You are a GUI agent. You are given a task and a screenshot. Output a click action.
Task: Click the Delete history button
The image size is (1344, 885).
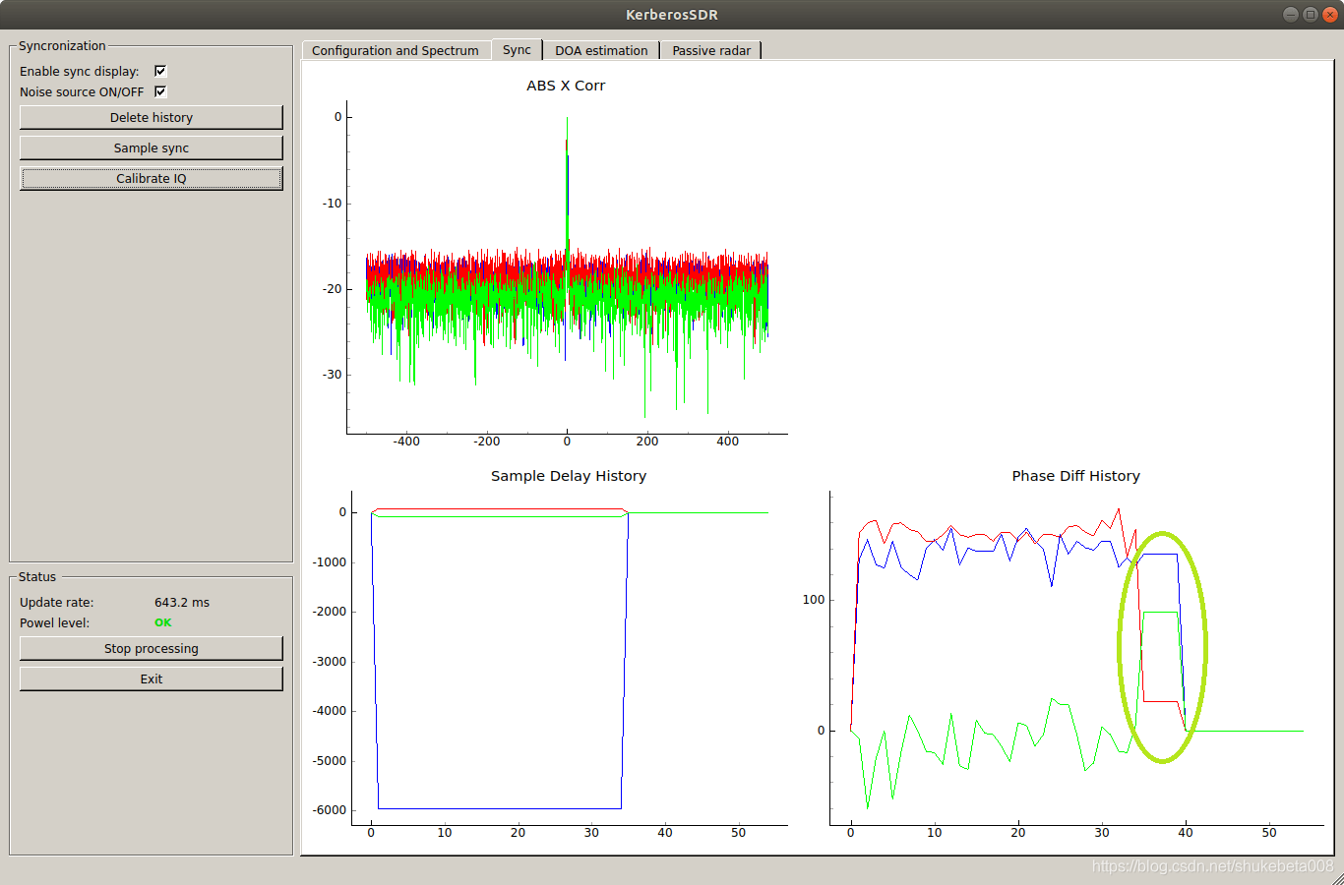tap(152, 117)
